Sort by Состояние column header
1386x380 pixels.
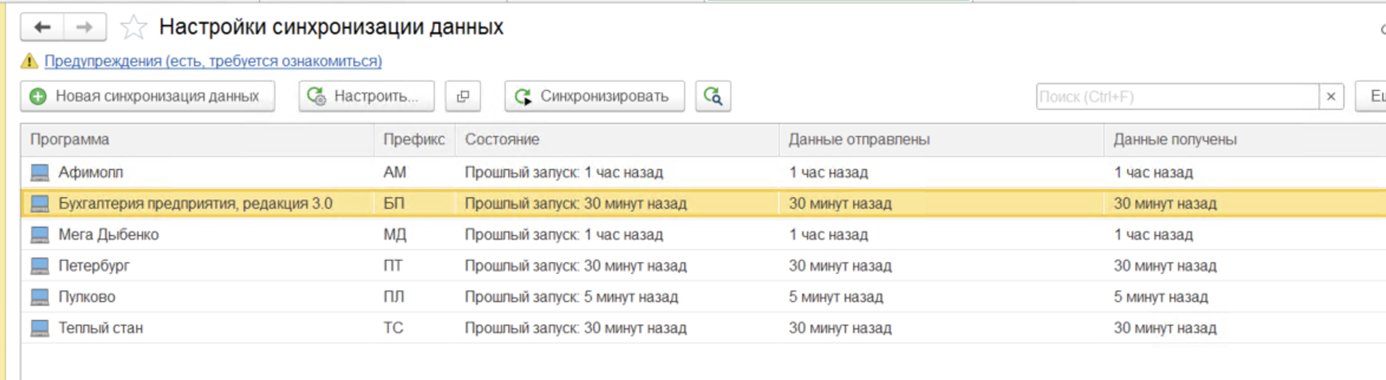click(x=502, y=140)
